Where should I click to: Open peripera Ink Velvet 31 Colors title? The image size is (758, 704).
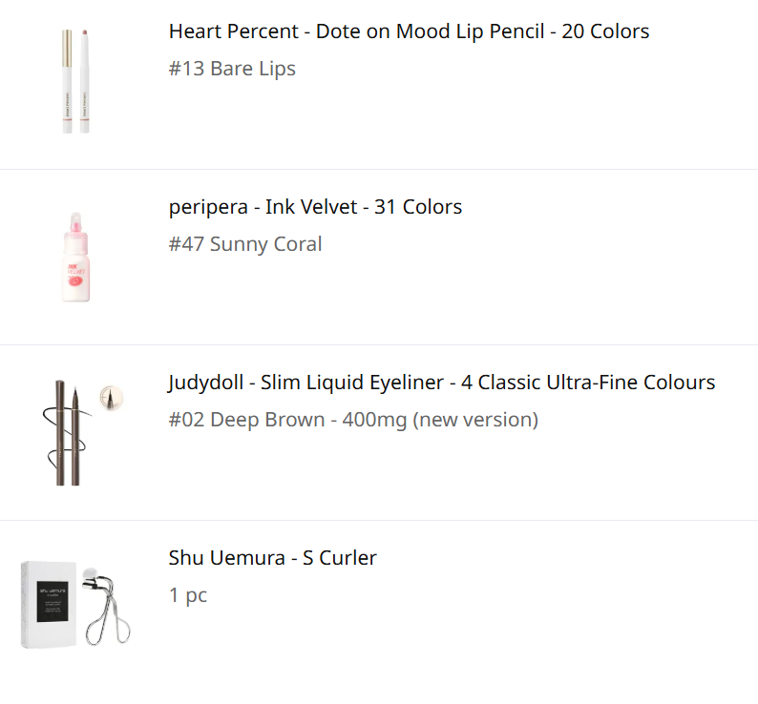tap(315, 207)
